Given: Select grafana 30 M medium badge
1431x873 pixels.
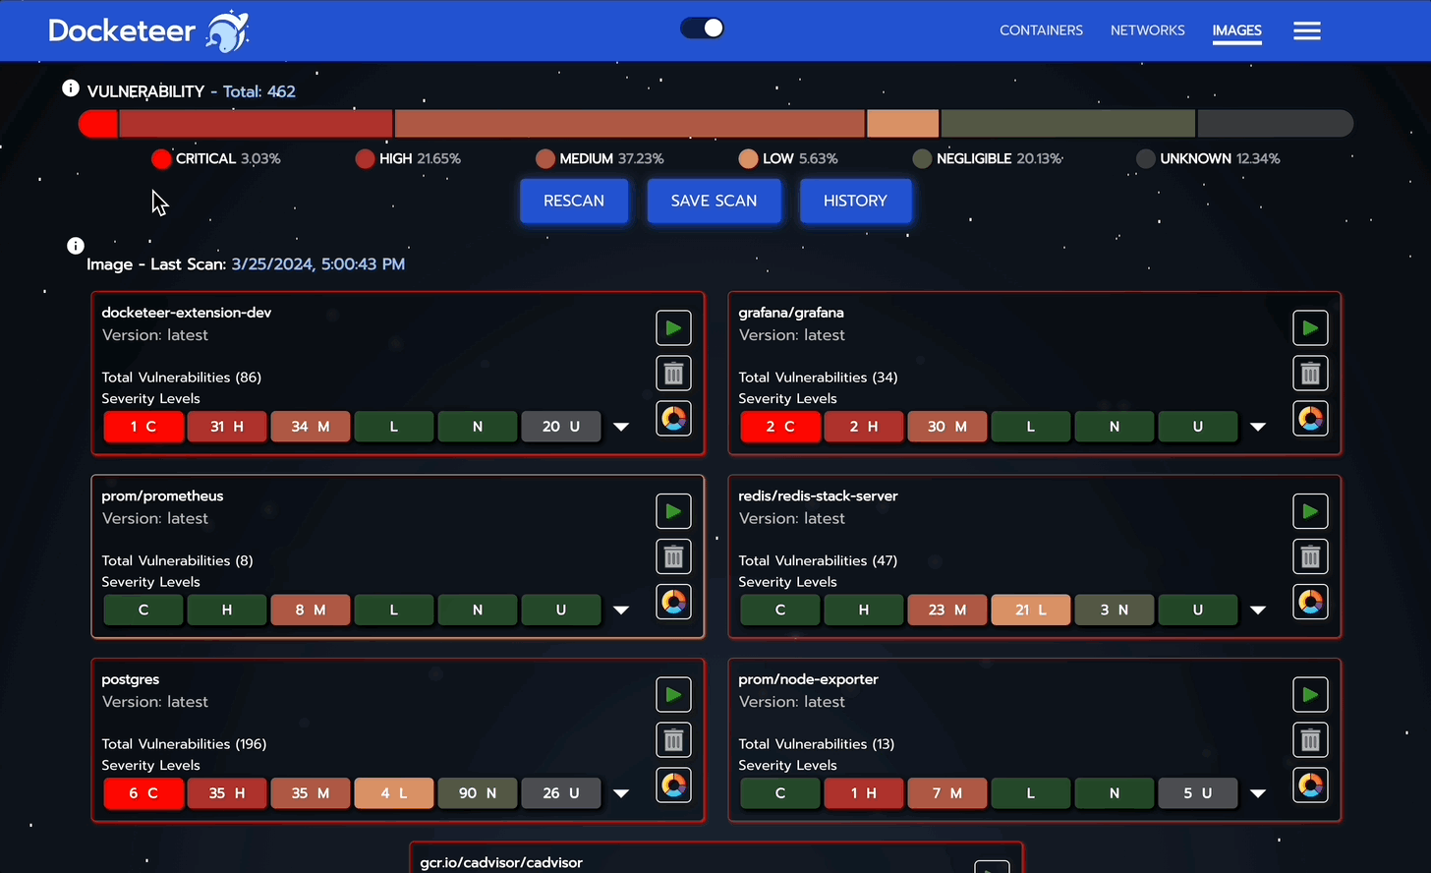Looking at the screenshot, I should click(x=947, y=427).
